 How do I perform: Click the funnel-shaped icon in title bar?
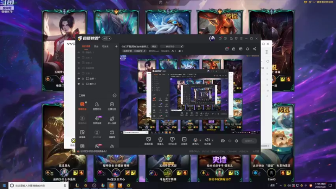coord(236,39)
